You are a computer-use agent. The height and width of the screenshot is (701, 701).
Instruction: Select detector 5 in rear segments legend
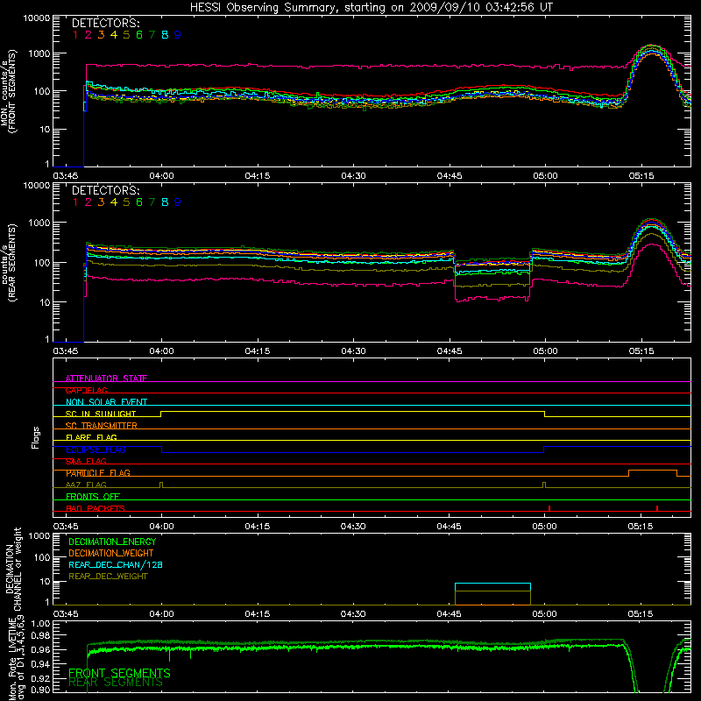point(126,202)
